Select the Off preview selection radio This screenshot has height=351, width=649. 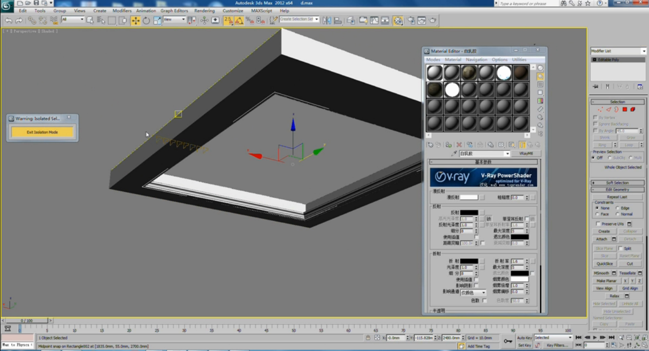[594, 158]
